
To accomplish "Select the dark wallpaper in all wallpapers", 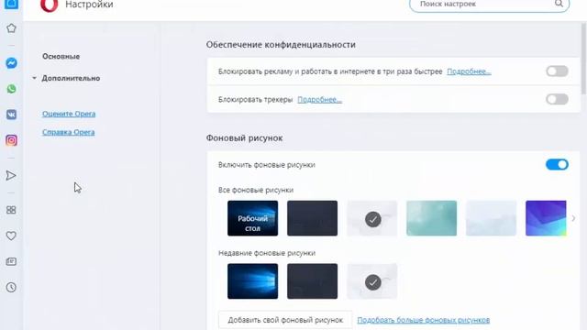I will (x=312, y=218).
